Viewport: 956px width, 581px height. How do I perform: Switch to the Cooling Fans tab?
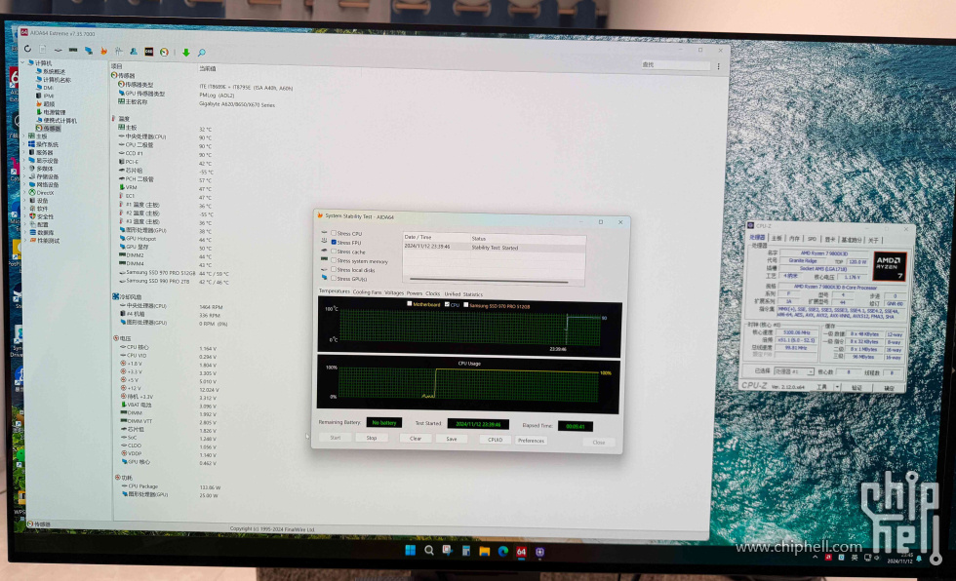tap(367, 292)
